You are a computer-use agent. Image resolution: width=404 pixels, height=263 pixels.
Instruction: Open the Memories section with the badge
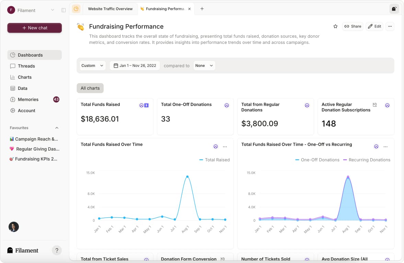28,99
